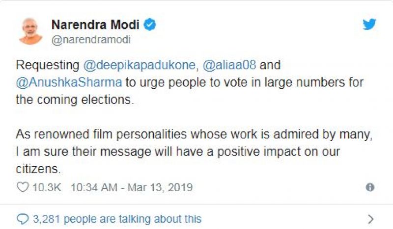Click the Twitter bird logo
Screen dimensions: 393x229
coord(369,24)
